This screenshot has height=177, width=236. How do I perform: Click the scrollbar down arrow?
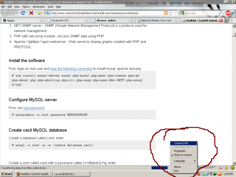[234, 163]
